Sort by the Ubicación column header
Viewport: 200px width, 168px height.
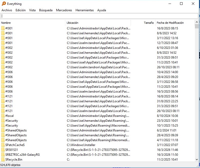(x=98, y=23)
